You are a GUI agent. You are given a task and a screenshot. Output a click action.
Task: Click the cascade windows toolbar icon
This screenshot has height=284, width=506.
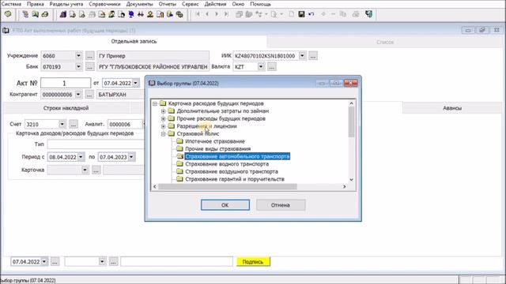pyautogui.click(x=239, y=14)
